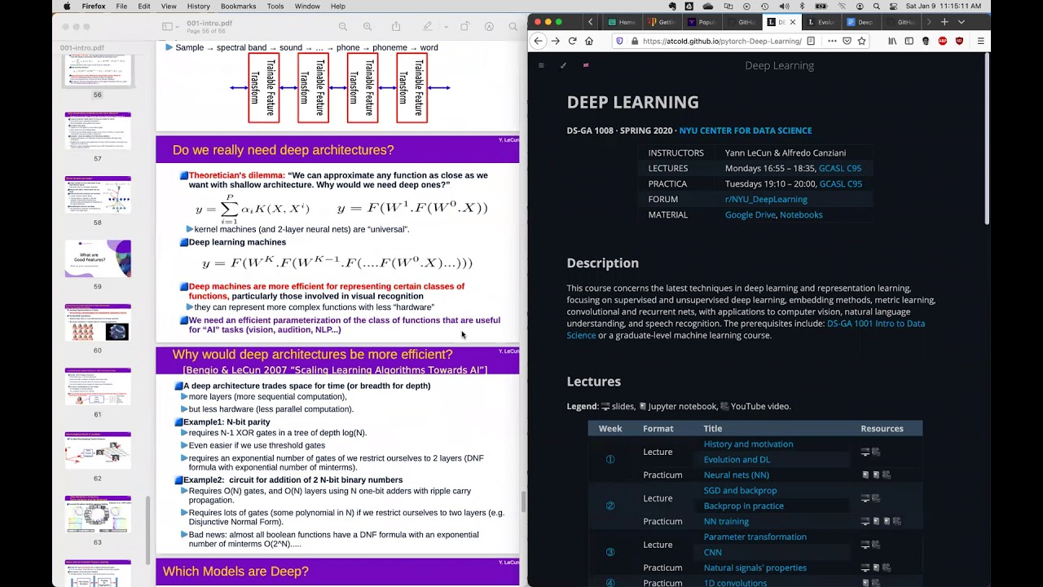Open highlight color chevron next to pen

click(447, 27)
